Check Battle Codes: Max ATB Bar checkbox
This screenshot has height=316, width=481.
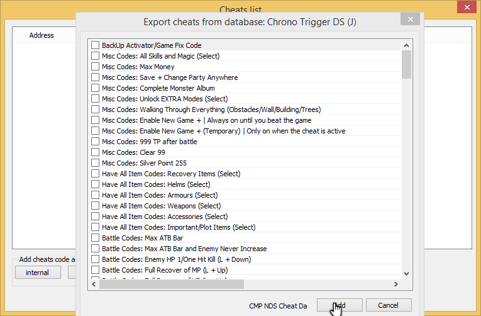95,238
